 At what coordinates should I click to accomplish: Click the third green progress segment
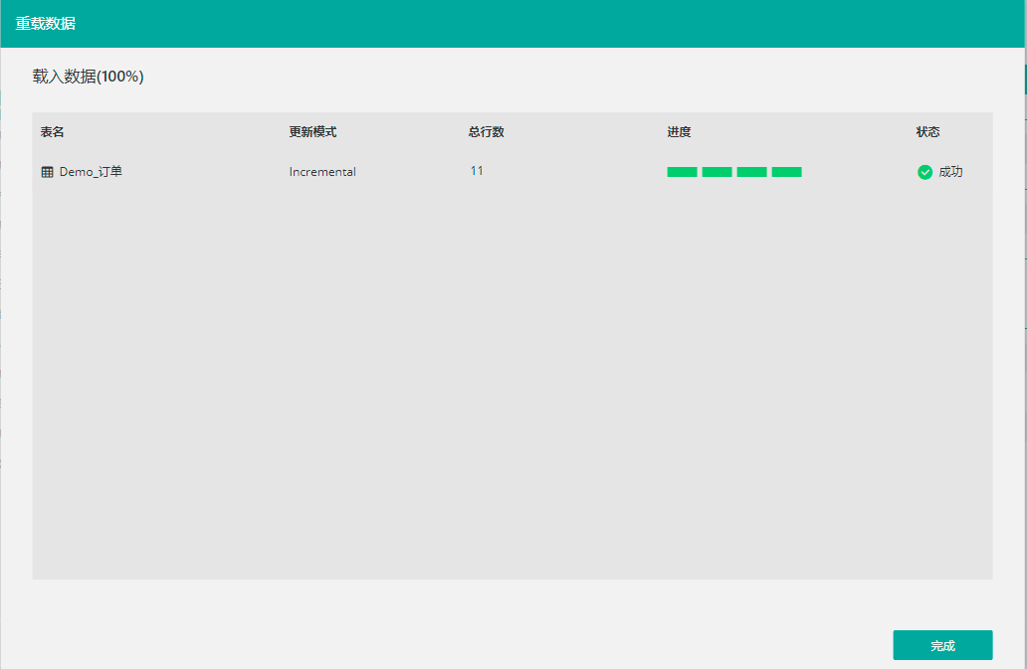tap(751, 172)
